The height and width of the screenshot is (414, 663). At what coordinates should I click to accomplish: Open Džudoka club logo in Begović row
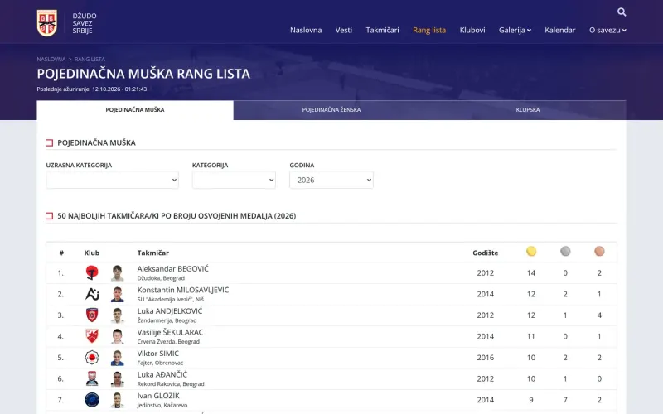(x=92, y=273)
